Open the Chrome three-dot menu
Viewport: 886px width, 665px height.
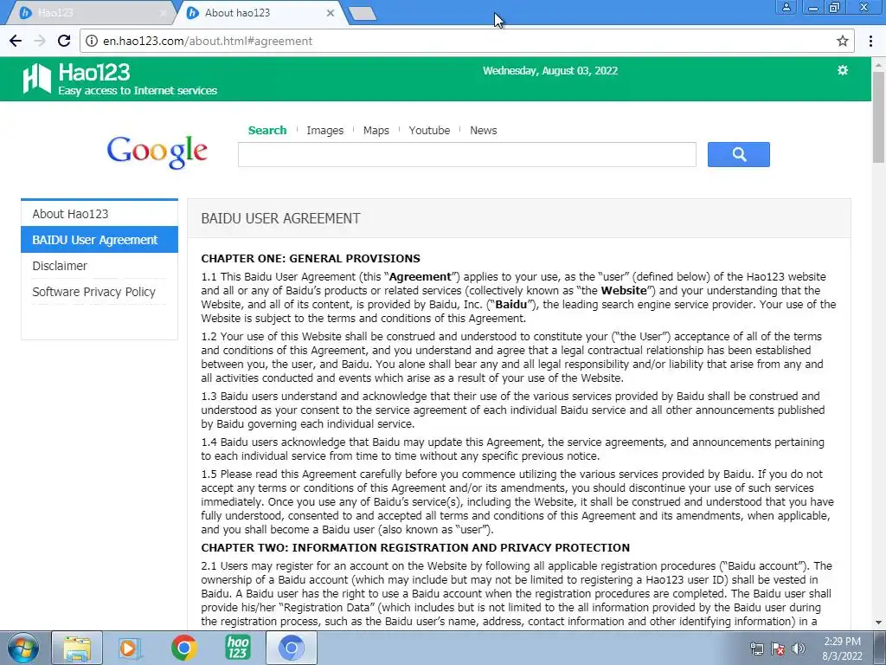point(870,41)
